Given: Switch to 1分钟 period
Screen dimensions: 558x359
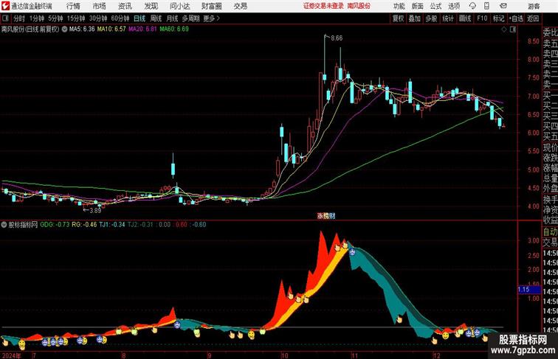Looking at the screenshot, I should coord(37,18).
